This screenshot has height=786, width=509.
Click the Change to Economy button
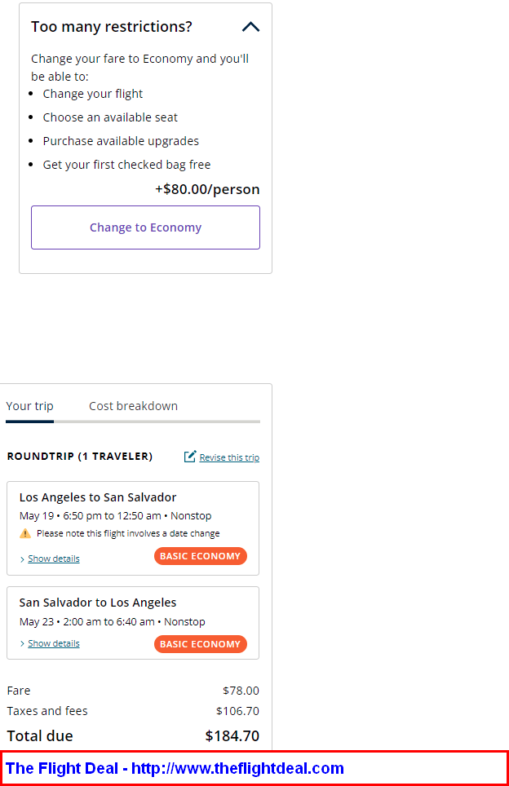click(145, 227)
